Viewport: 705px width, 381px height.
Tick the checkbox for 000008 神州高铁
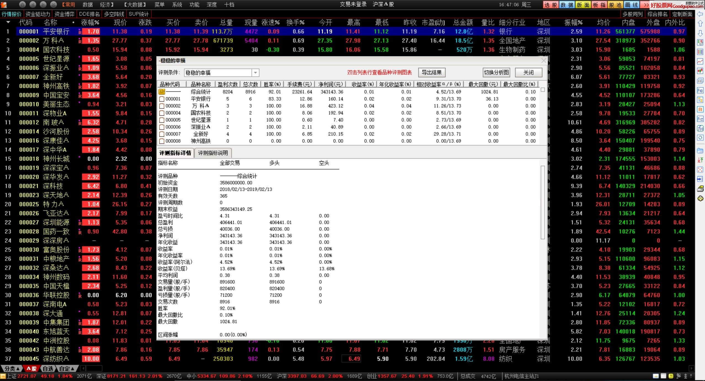coord(162,141)
